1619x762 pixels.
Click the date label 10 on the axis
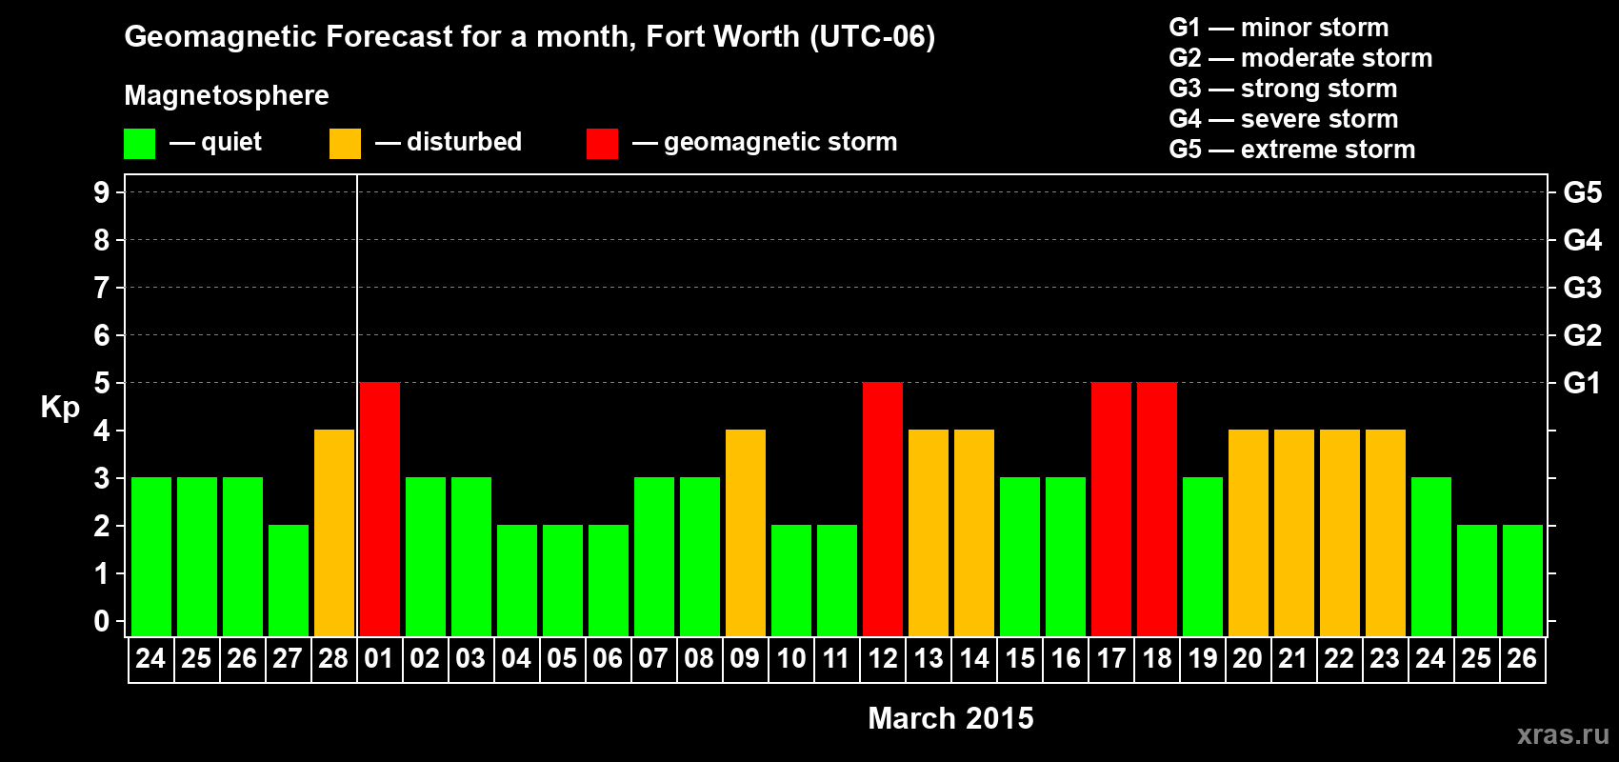point(791,659)
